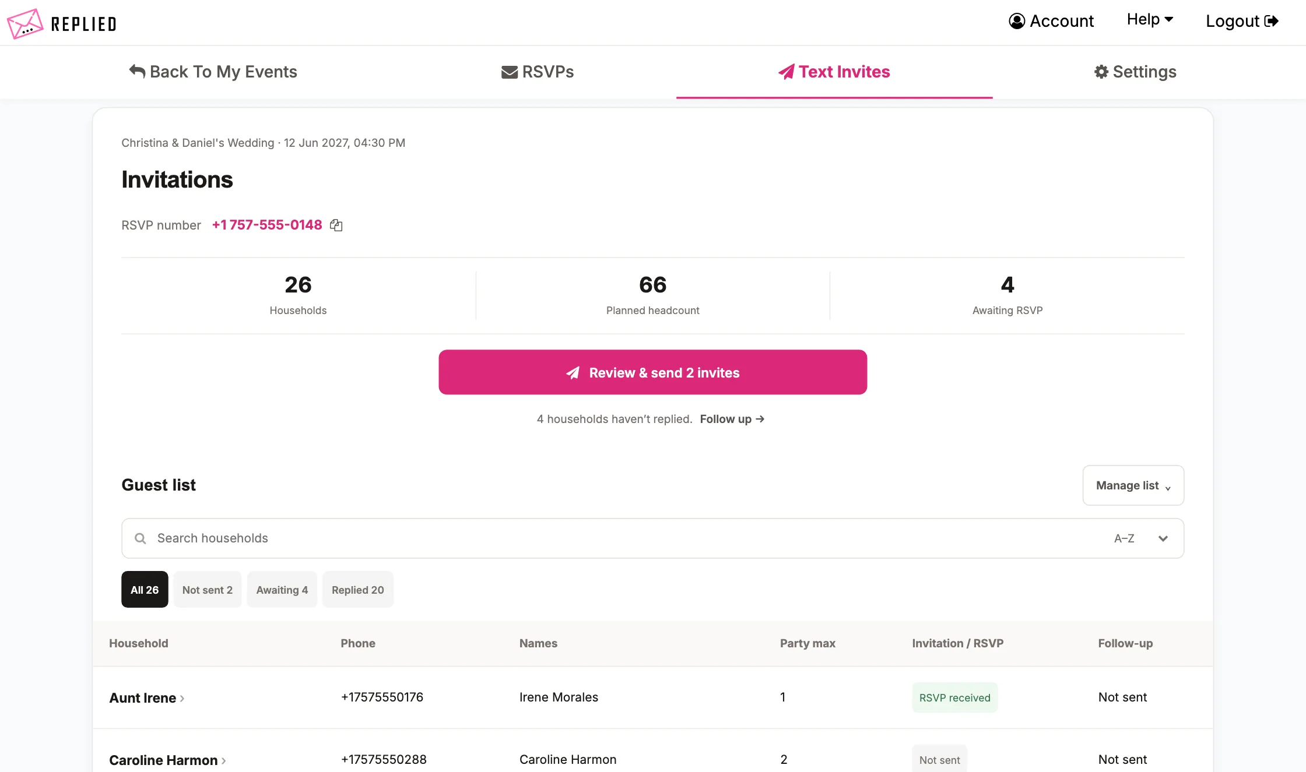Click the Household column header
1306x772 pixels.
coord(139,643)
